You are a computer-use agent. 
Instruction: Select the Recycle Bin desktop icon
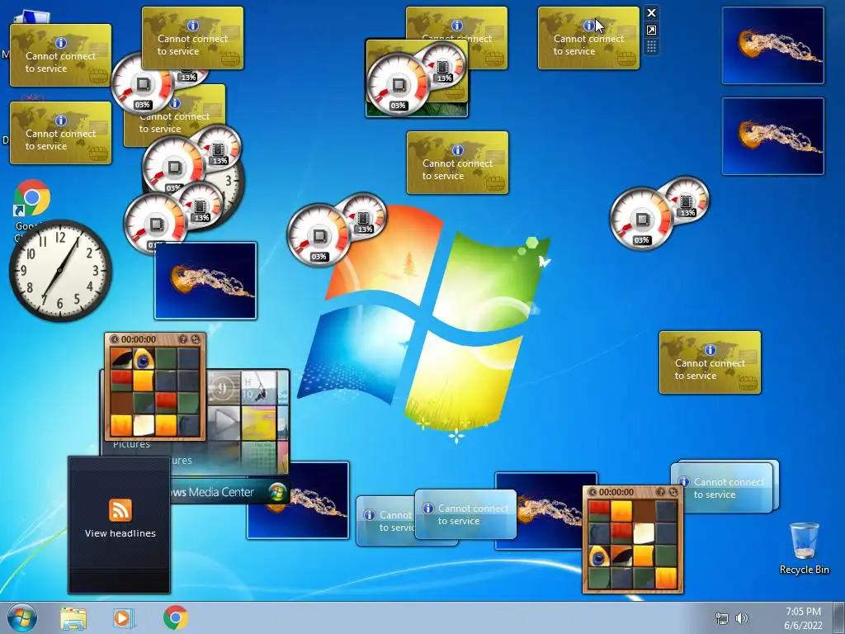804,548
